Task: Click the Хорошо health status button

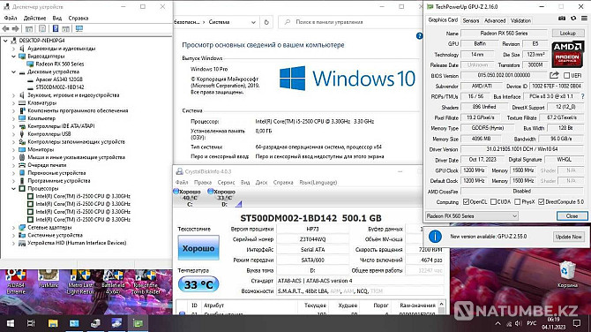Action: 198,248
